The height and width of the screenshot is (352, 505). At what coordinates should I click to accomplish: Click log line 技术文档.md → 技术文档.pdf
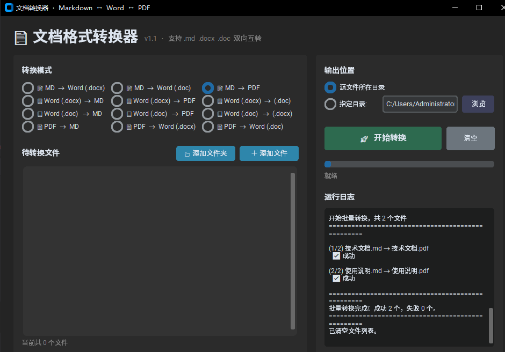378,248
